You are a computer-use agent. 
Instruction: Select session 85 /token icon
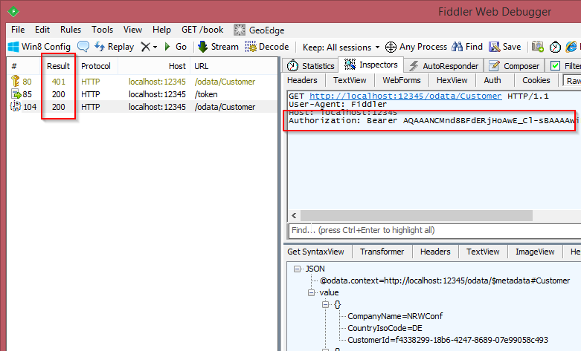(x=16, y=94)
